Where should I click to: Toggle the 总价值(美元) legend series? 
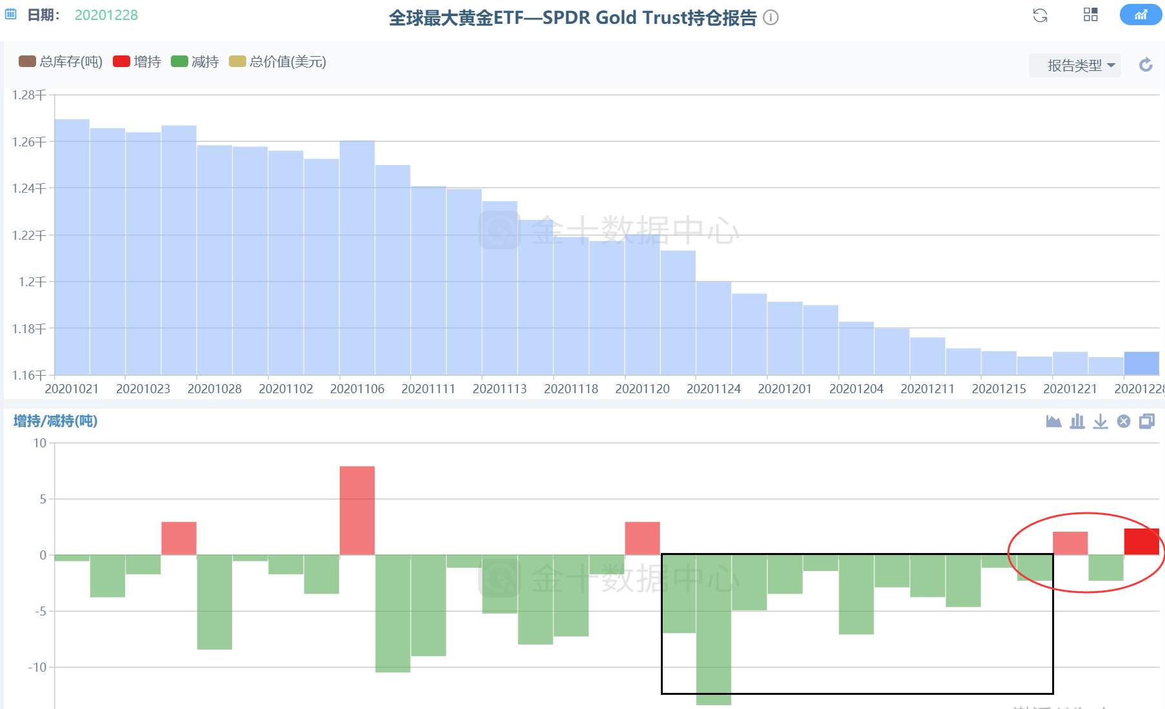[278, 61]
